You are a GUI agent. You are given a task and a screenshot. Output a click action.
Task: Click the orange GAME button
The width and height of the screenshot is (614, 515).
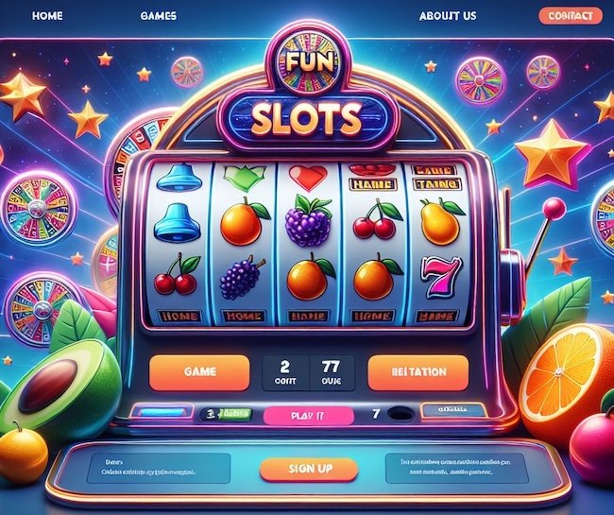[x=199, y=372]
